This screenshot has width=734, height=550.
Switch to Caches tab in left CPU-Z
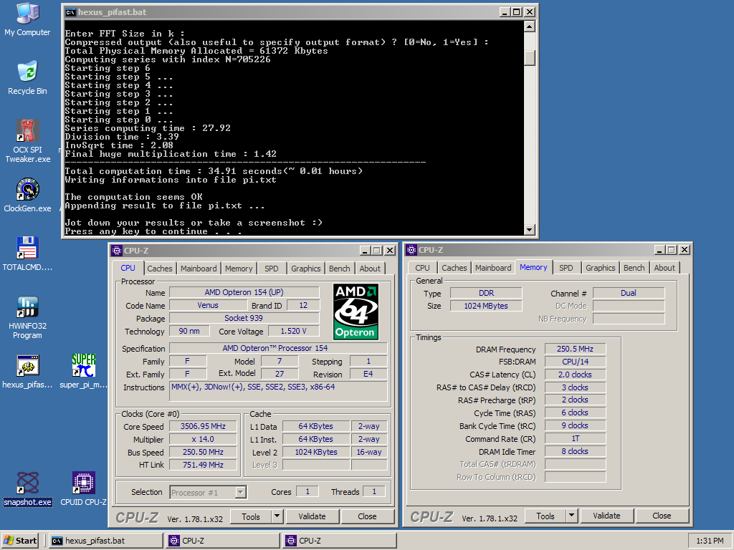[160, 269]
